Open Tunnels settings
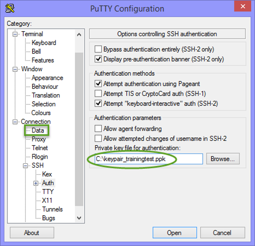Image resolution: width=255 pixels, height=246 pixels. coord(52,209)
